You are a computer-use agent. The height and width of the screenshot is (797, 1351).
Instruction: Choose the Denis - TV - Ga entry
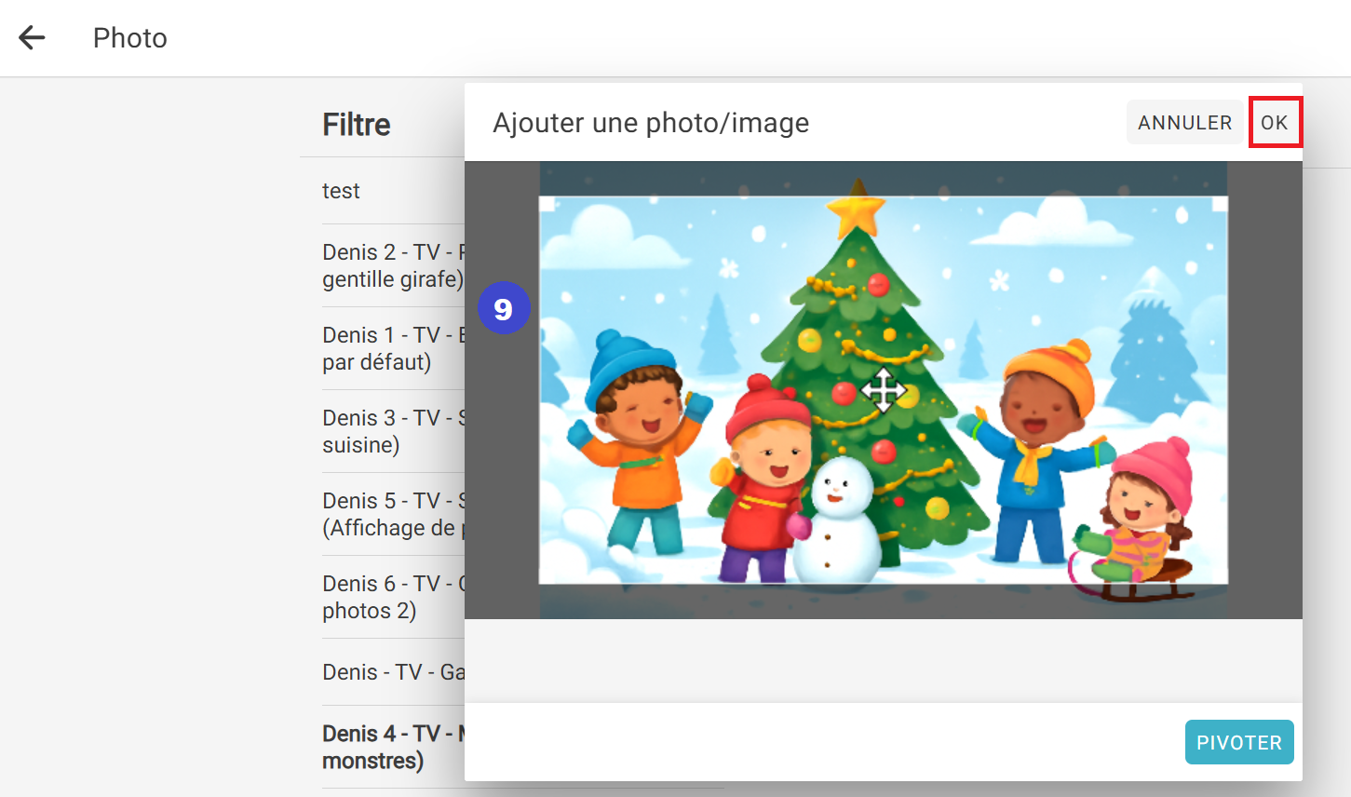[x=393, y=672]
